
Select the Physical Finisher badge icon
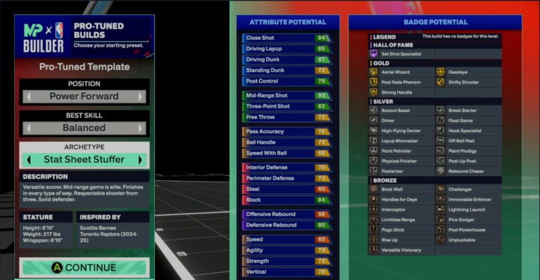[x=374, y=161]
